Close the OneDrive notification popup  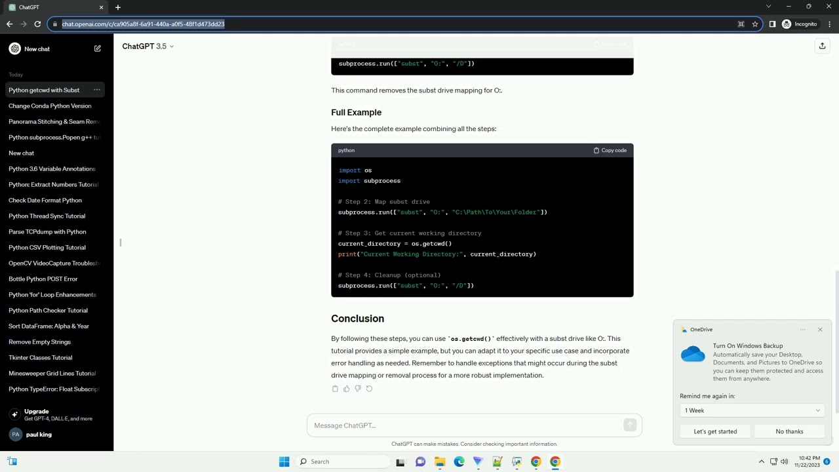[819, 330]
